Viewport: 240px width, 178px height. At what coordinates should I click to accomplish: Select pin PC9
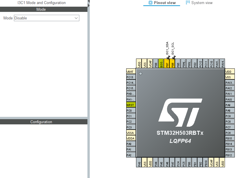coord(230,116)
